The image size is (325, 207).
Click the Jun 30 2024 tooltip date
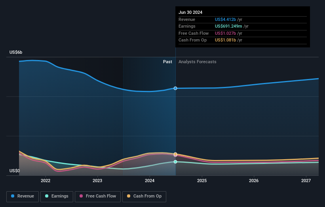click(x=190, y=12)
